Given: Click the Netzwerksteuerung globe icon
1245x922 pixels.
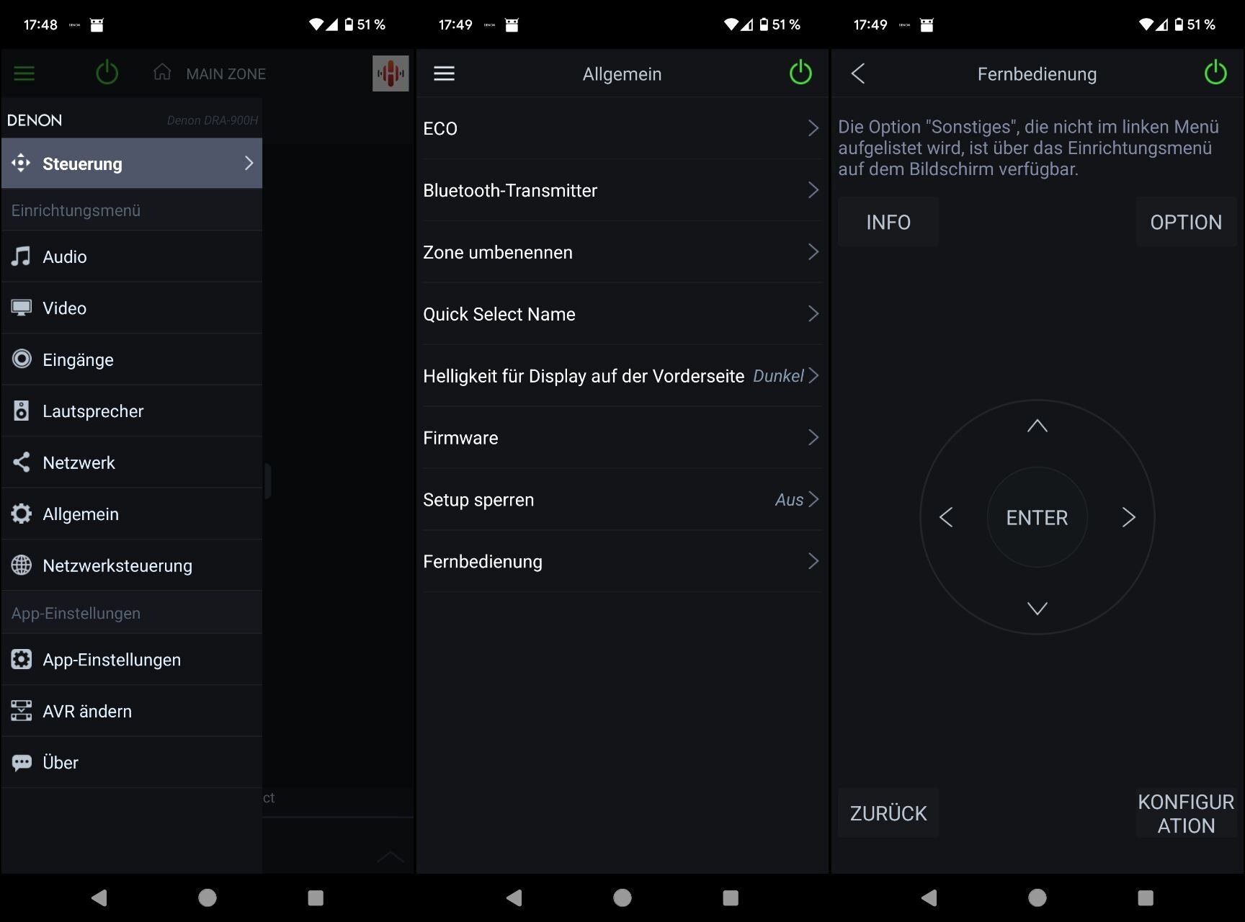Looking at the screenshot, I should pyautogui.click(x=22, y=565).
